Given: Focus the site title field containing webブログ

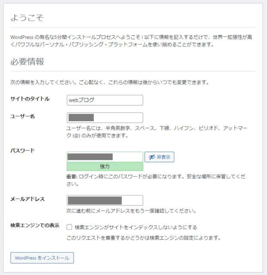Looking at the screenshot, I should pyautogui.click(x=105, y=100).
